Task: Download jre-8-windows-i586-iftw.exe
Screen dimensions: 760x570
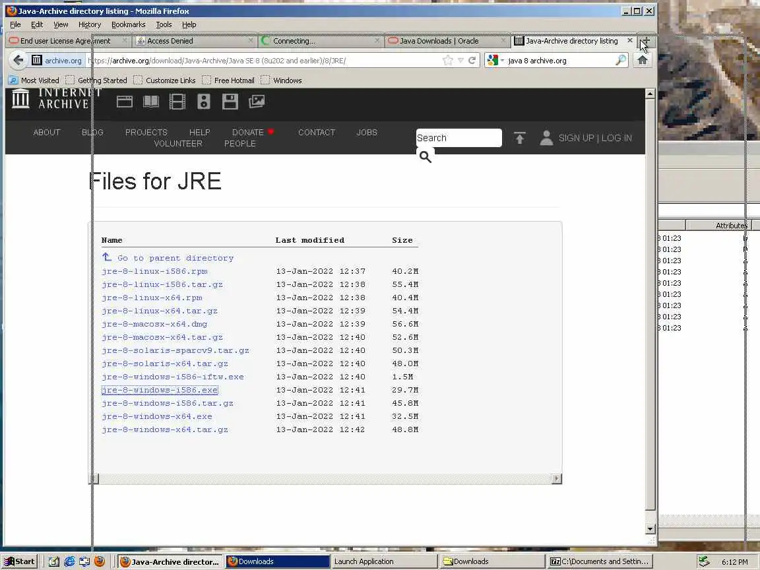Action: click(x=173, y=377)
